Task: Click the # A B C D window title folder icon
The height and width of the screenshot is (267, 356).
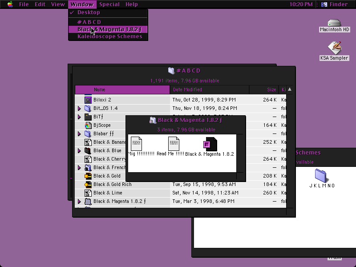Action: (171, 71)
